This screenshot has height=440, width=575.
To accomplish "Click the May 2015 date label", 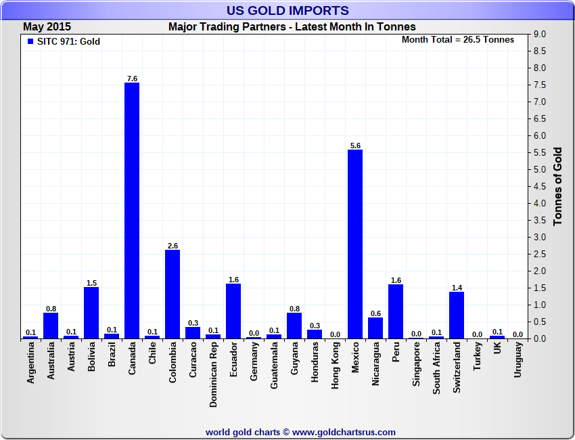I will coord(47,27).
